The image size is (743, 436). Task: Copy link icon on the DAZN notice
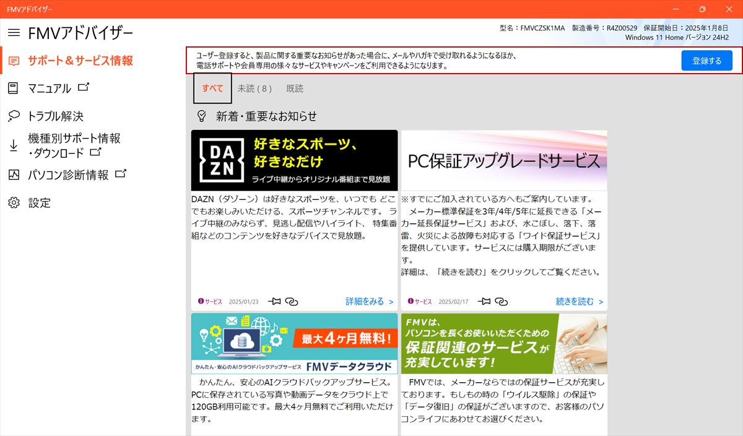pos(292,301)
